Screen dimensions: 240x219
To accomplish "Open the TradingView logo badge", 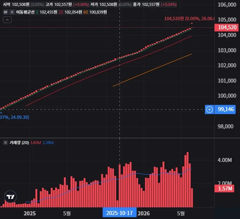I will click(x=10, y=197).
